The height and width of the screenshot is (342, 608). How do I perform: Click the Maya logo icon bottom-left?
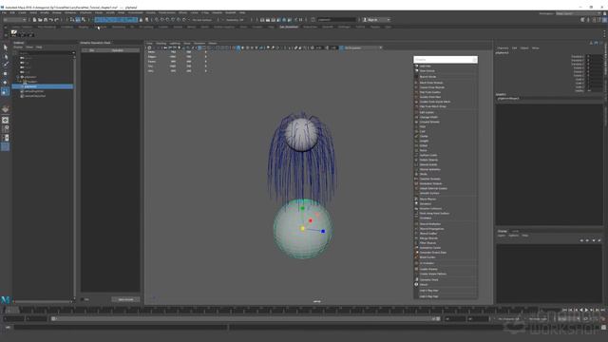point(6,300)
